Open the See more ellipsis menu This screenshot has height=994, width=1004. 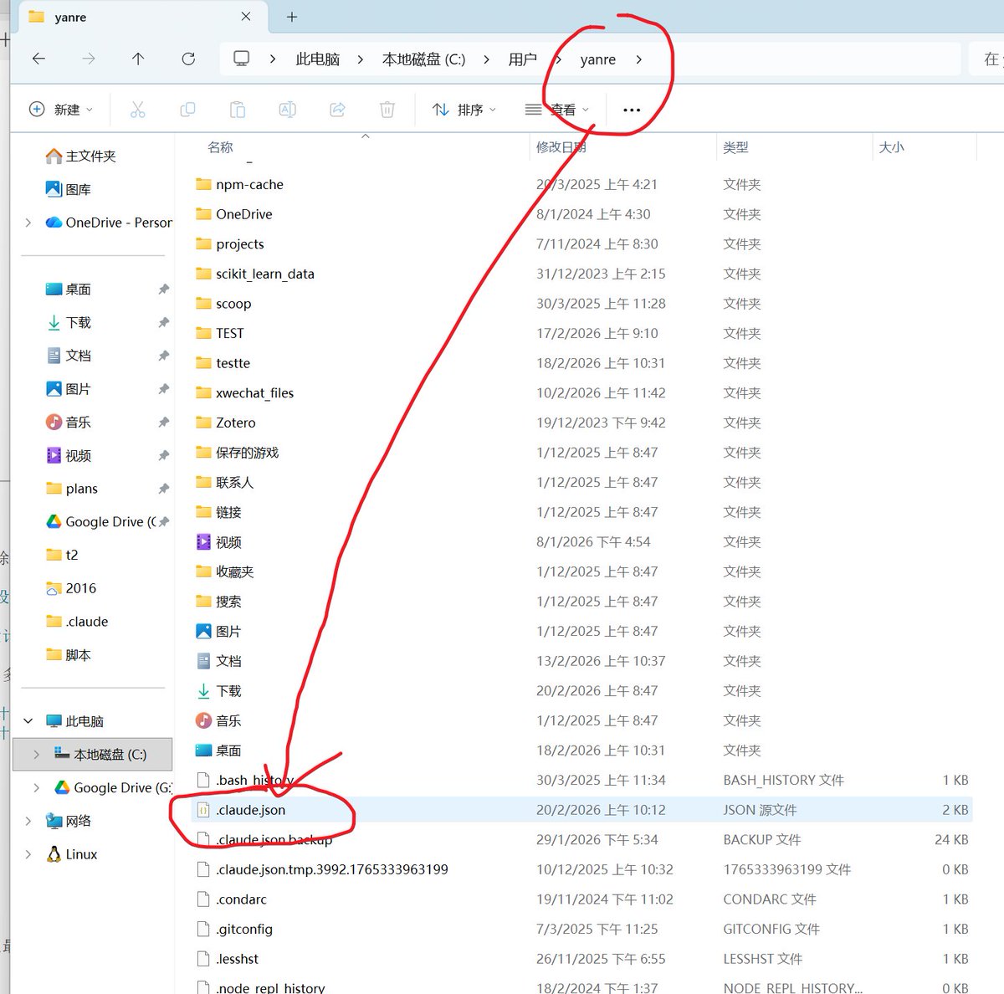[632, 110]
